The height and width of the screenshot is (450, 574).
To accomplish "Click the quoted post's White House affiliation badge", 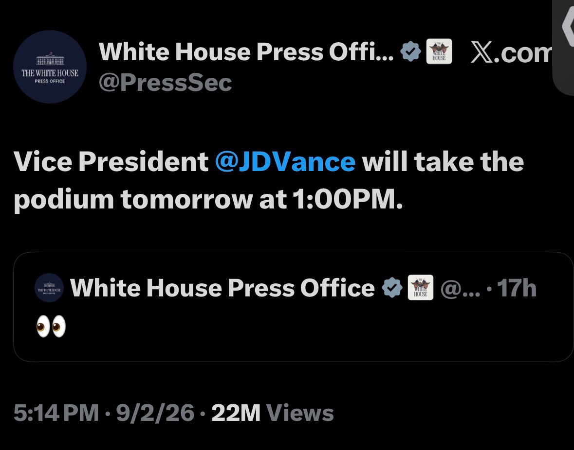I will pyautogui.click(x=421, y=288).
